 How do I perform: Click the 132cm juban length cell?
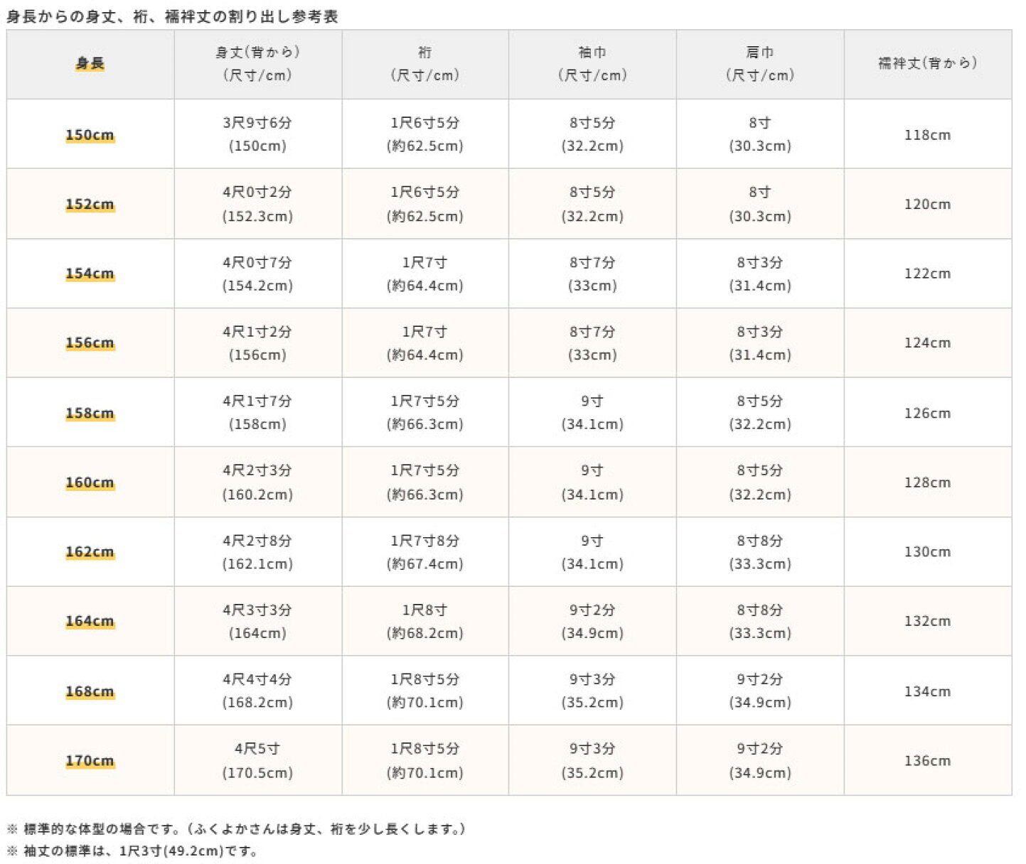pyautogui.click(x=928, y=621)
